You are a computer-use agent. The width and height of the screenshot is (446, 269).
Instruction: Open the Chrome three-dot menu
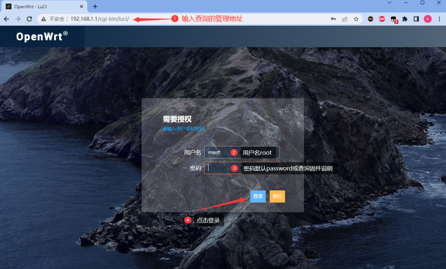tap(439, 19)
